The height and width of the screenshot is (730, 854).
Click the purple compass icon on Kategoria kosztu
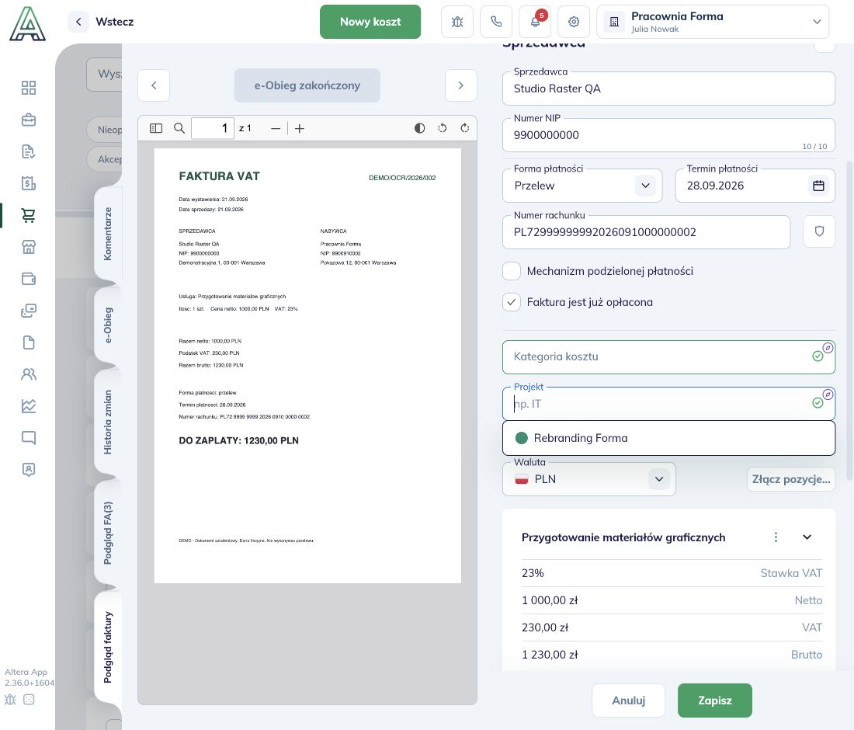tap(828, 348)
